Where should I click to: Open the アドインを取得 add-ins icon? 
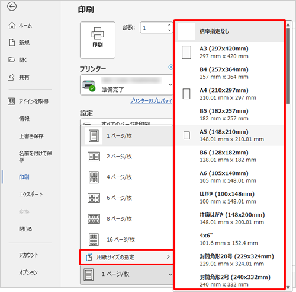point(11,101)
